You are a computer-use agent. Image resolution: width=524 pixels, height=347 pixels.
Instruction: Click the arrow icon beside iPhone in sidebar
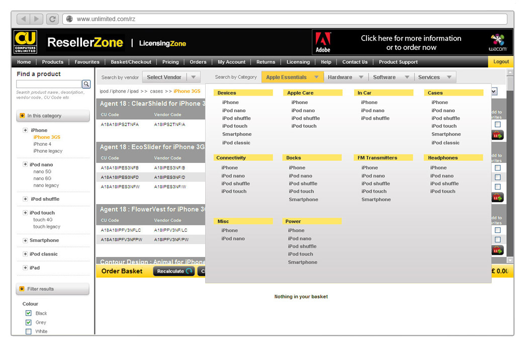tap(25, 130)
